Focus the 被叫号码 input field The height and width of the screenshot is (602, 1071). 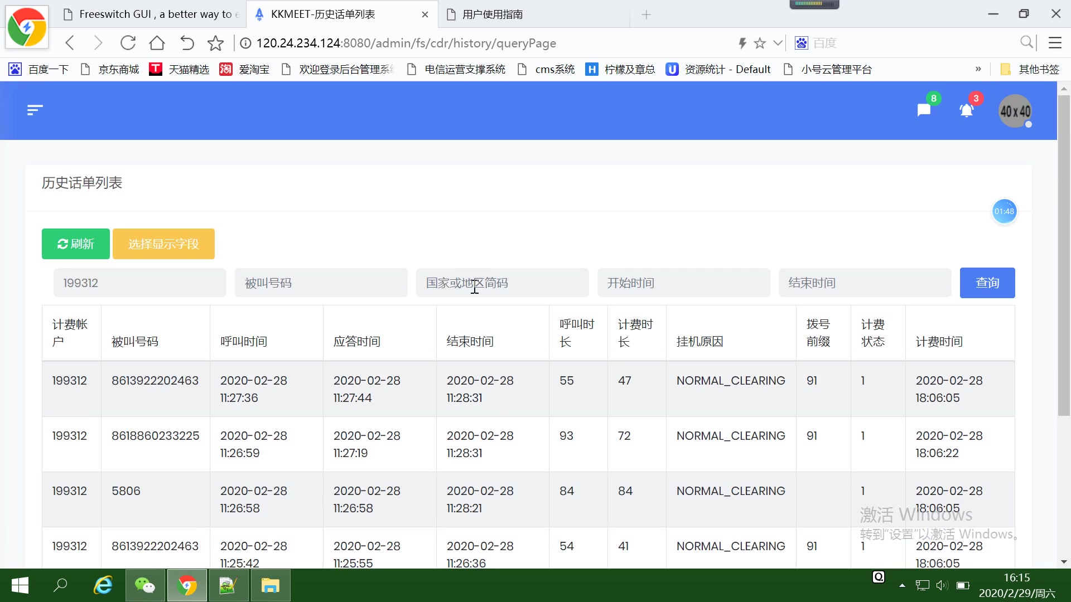pyautogui.click(x=321, y=283)
